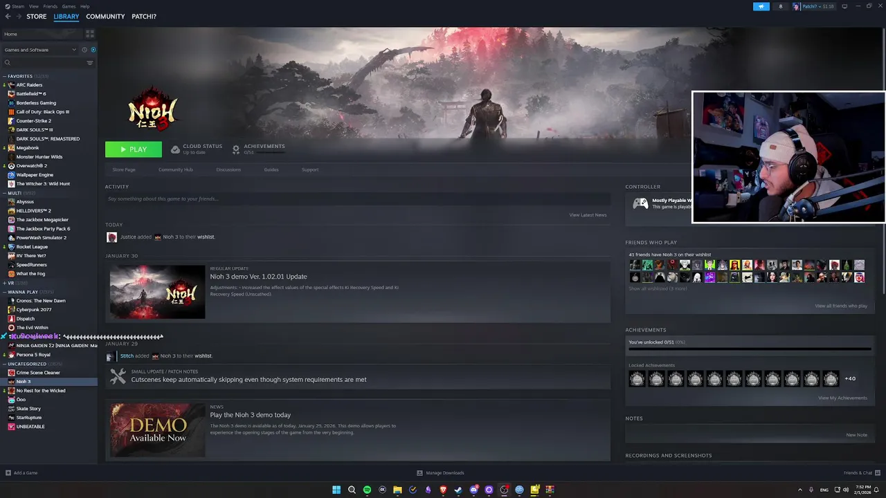Click View My Achievements
The height and width of the screenshot is (498, 886).
(x=842, y=398)
